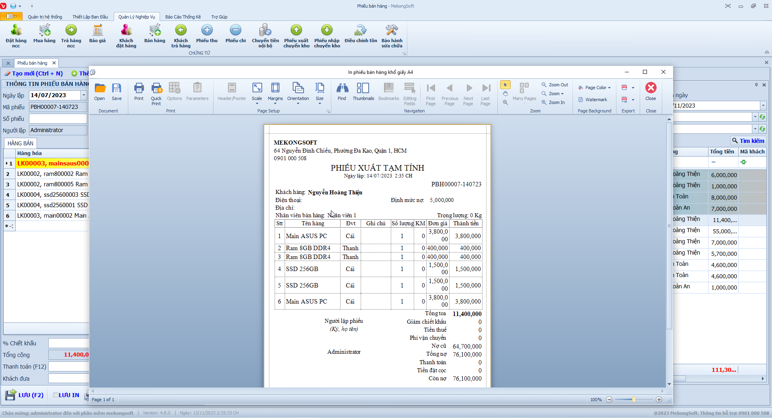Open the Ngày lập date dropdown
This screenshot has height=418, width=772.
point(84,96)
